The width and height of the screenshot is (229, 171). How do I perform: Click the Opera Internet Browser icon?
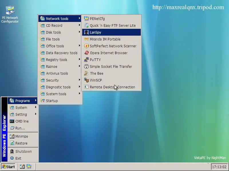click(x=86, y=53)
